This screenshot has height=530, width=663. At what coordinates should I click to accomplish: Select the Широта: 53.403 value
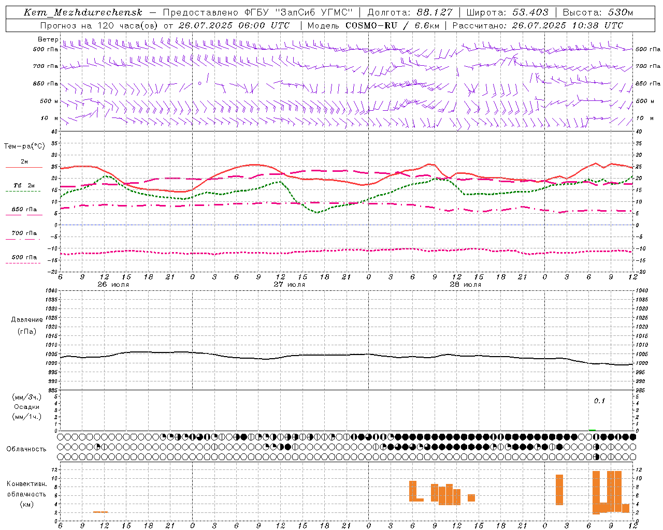(x=508, y=12)
